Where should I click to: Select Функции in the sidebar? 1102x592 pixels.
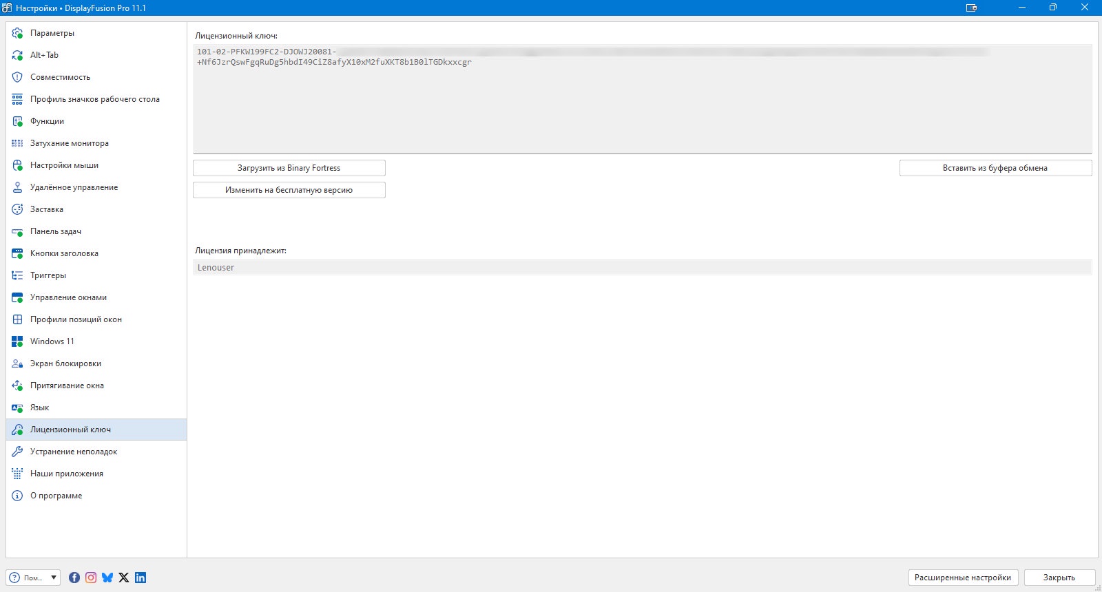coord(96,121)
